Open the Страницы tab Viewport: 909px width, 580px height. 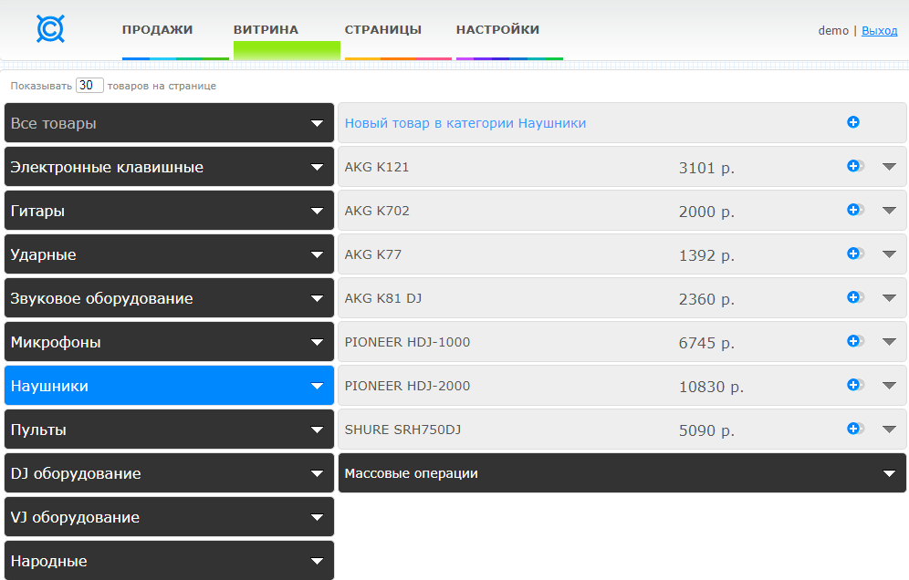(383, 30)
